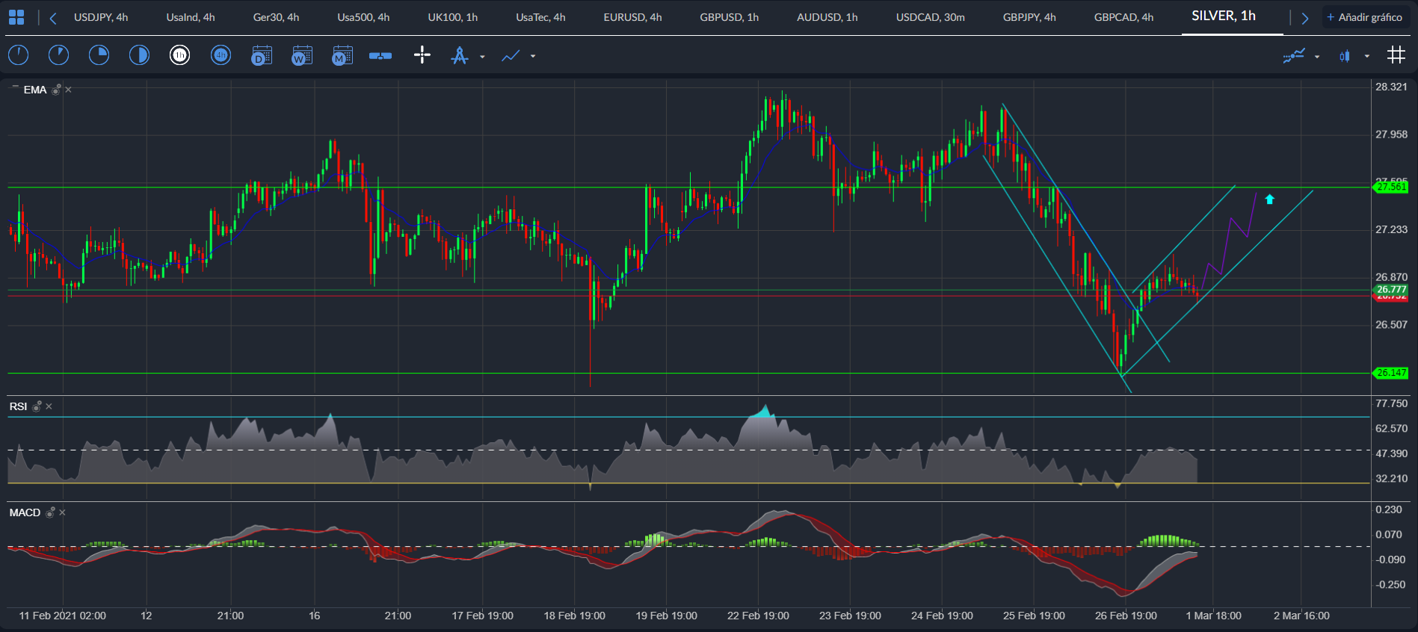1418x632 pixels.
Task: Open the EMA indicator settings gear
Action: coord(56,90)
